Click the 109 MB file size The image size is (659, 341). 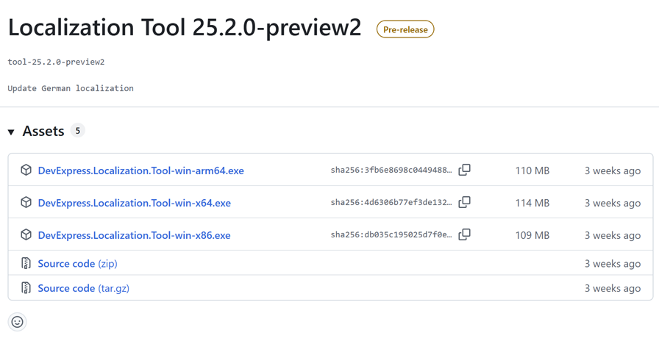[x=532, y=235]
